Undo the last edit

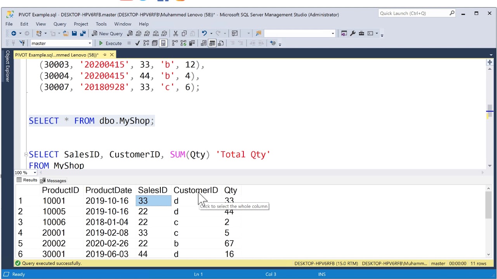click(x=204, y=33)
